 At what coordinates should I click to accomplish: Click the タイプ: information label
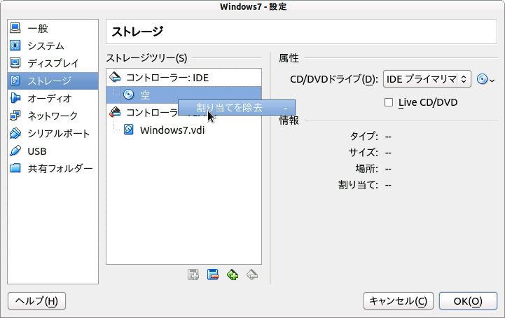point(364,137)
